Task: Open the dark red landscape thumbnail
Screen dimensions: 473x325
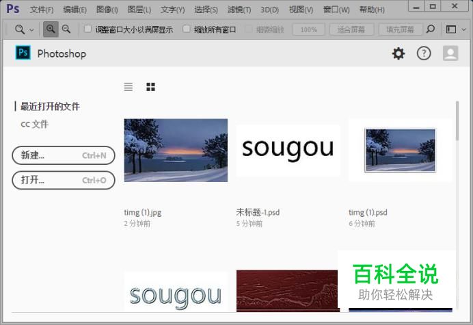Action: click(x=287, y=291)
